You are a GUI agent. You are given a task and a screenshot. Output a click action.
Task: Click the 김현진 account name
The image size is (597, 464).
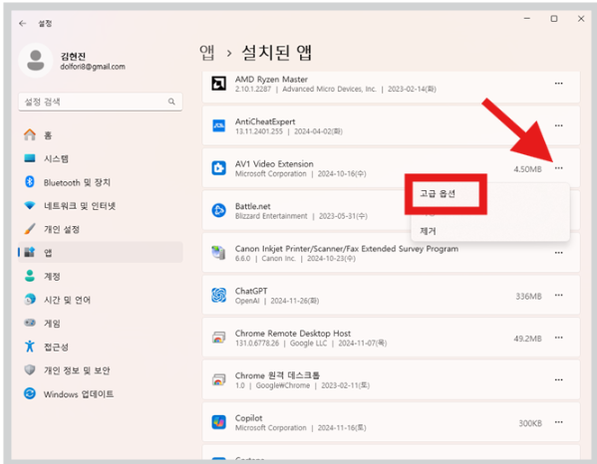pyautogui.click(x=73, y=57)
